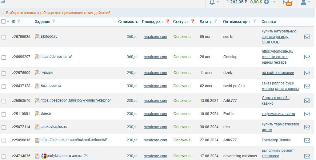Check row z26699297 checkbox
Image resolution: width=316 pixels, height=160 pixels.
4,58
